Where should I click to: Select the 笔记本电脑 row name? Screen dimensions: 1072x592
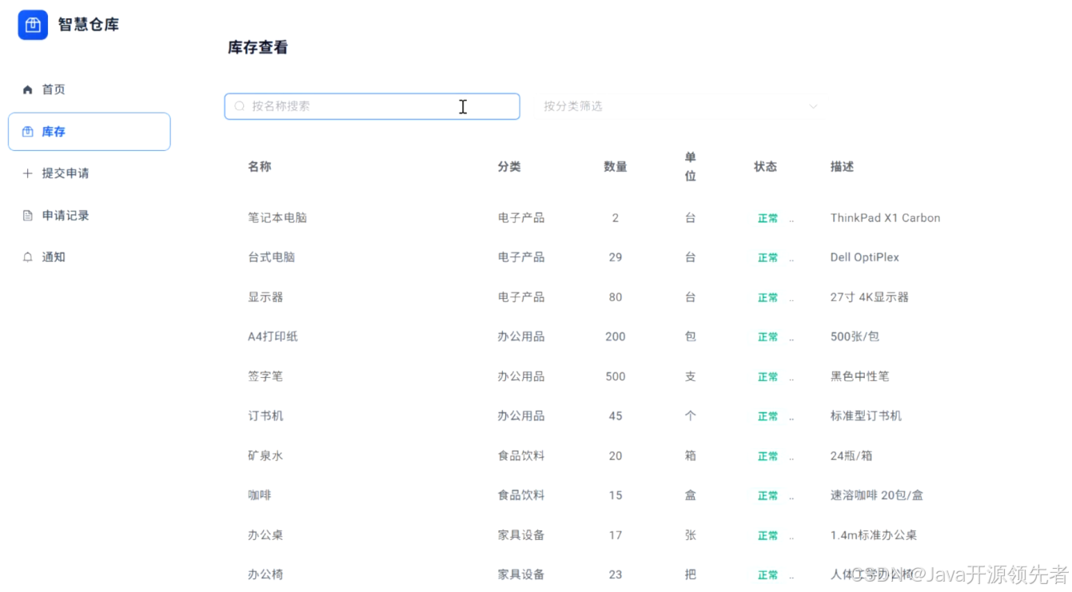pos(277,218)
